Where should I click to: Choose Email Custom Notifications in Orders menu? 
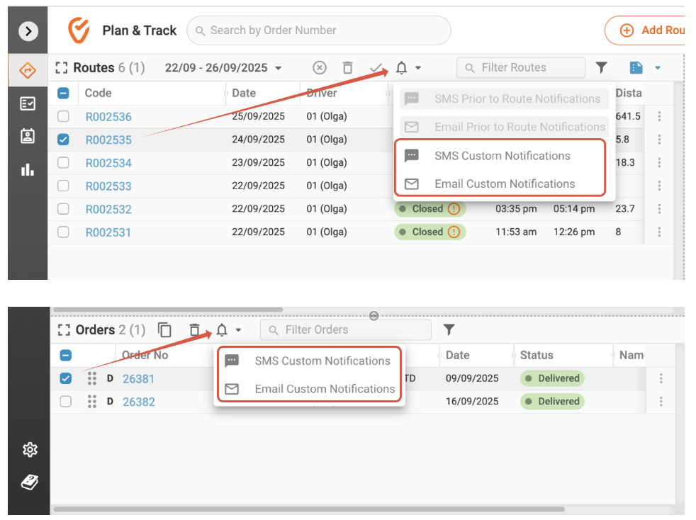[x=310, y=389]
